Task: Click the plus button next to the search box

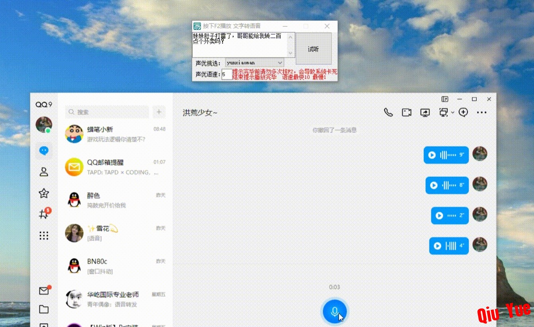Action: point(159,112)
